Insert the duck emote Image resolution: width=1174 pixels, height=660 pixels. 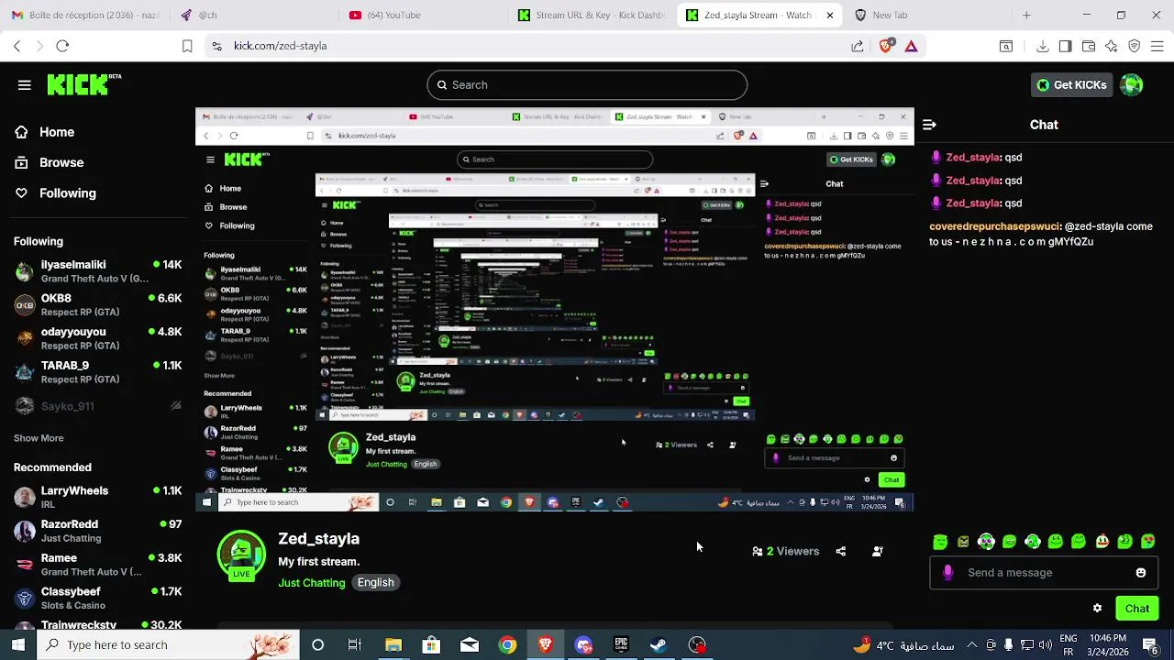coord(1102,541)
